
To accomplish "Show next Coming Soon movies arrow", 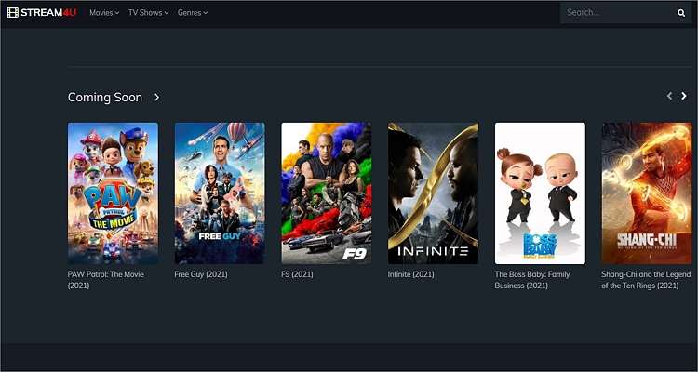I will coord(684,96).
